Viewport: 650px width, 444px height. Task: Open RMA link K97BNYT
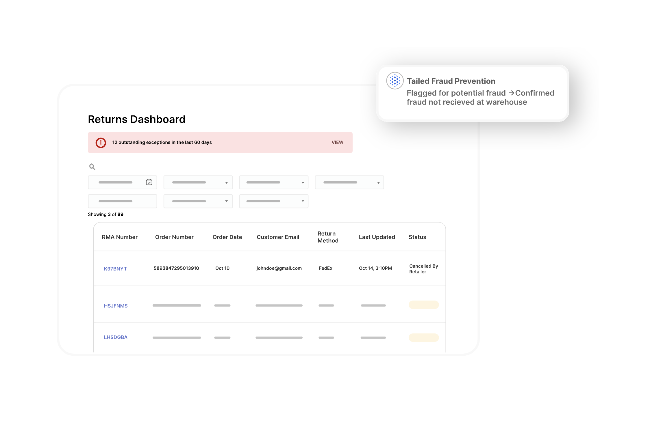(x=115, y=269)
